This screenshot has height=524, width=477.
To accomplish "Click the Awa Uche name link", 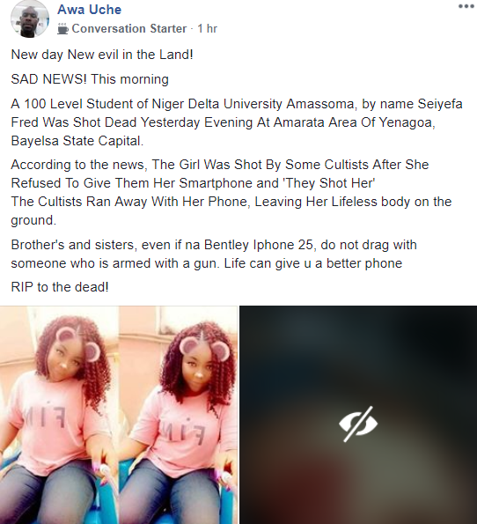I will point(90,10).
